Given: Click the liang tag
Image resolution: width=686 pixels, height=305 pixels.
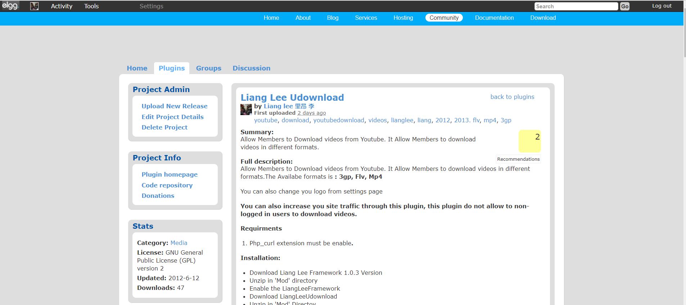Looking at the screenshot, I should 424,120.
